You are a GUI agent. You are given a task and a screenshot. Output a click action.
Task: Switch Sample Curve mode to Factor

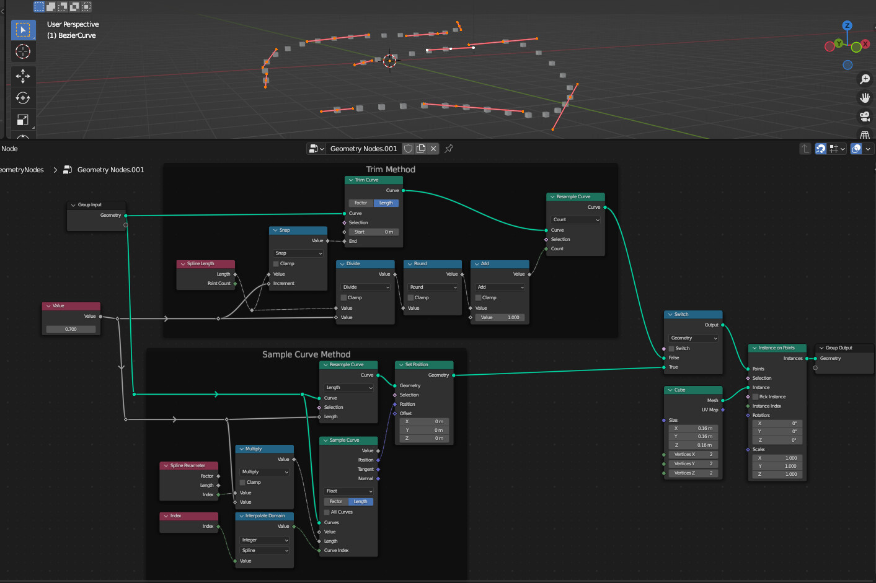(x=335, y=501)
